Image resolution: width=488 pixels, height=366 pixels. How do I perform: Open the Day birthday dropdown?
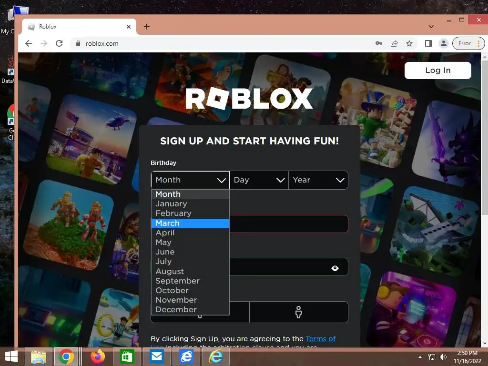pyautogui.click(x=259, y=180)
